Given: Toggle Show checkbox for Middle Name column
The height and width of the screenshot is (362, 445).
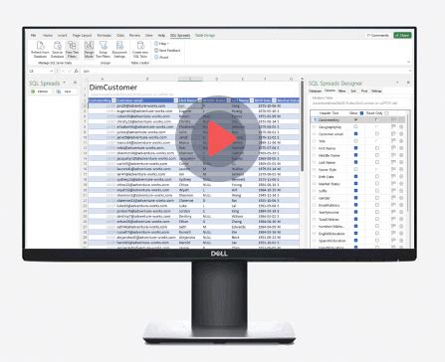Looking at the screenshot, I should (x=355, y=155).
